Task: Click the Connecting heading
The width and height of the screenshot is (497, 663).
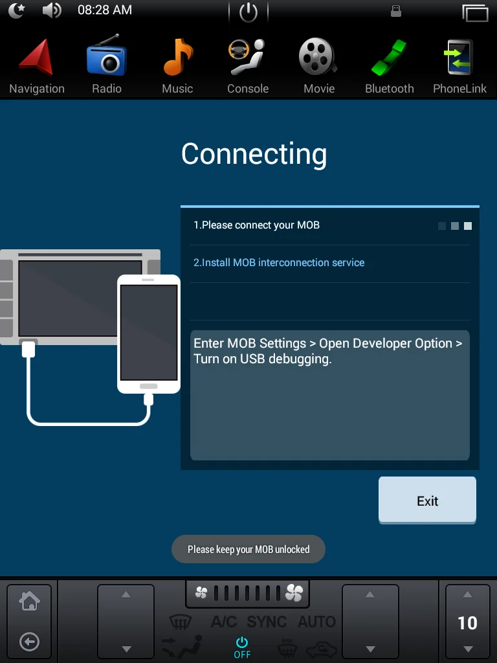Action: (254, 154)
